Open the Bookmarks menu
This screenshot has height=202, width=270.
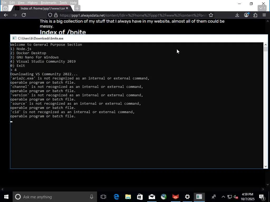tap(49, 3)
